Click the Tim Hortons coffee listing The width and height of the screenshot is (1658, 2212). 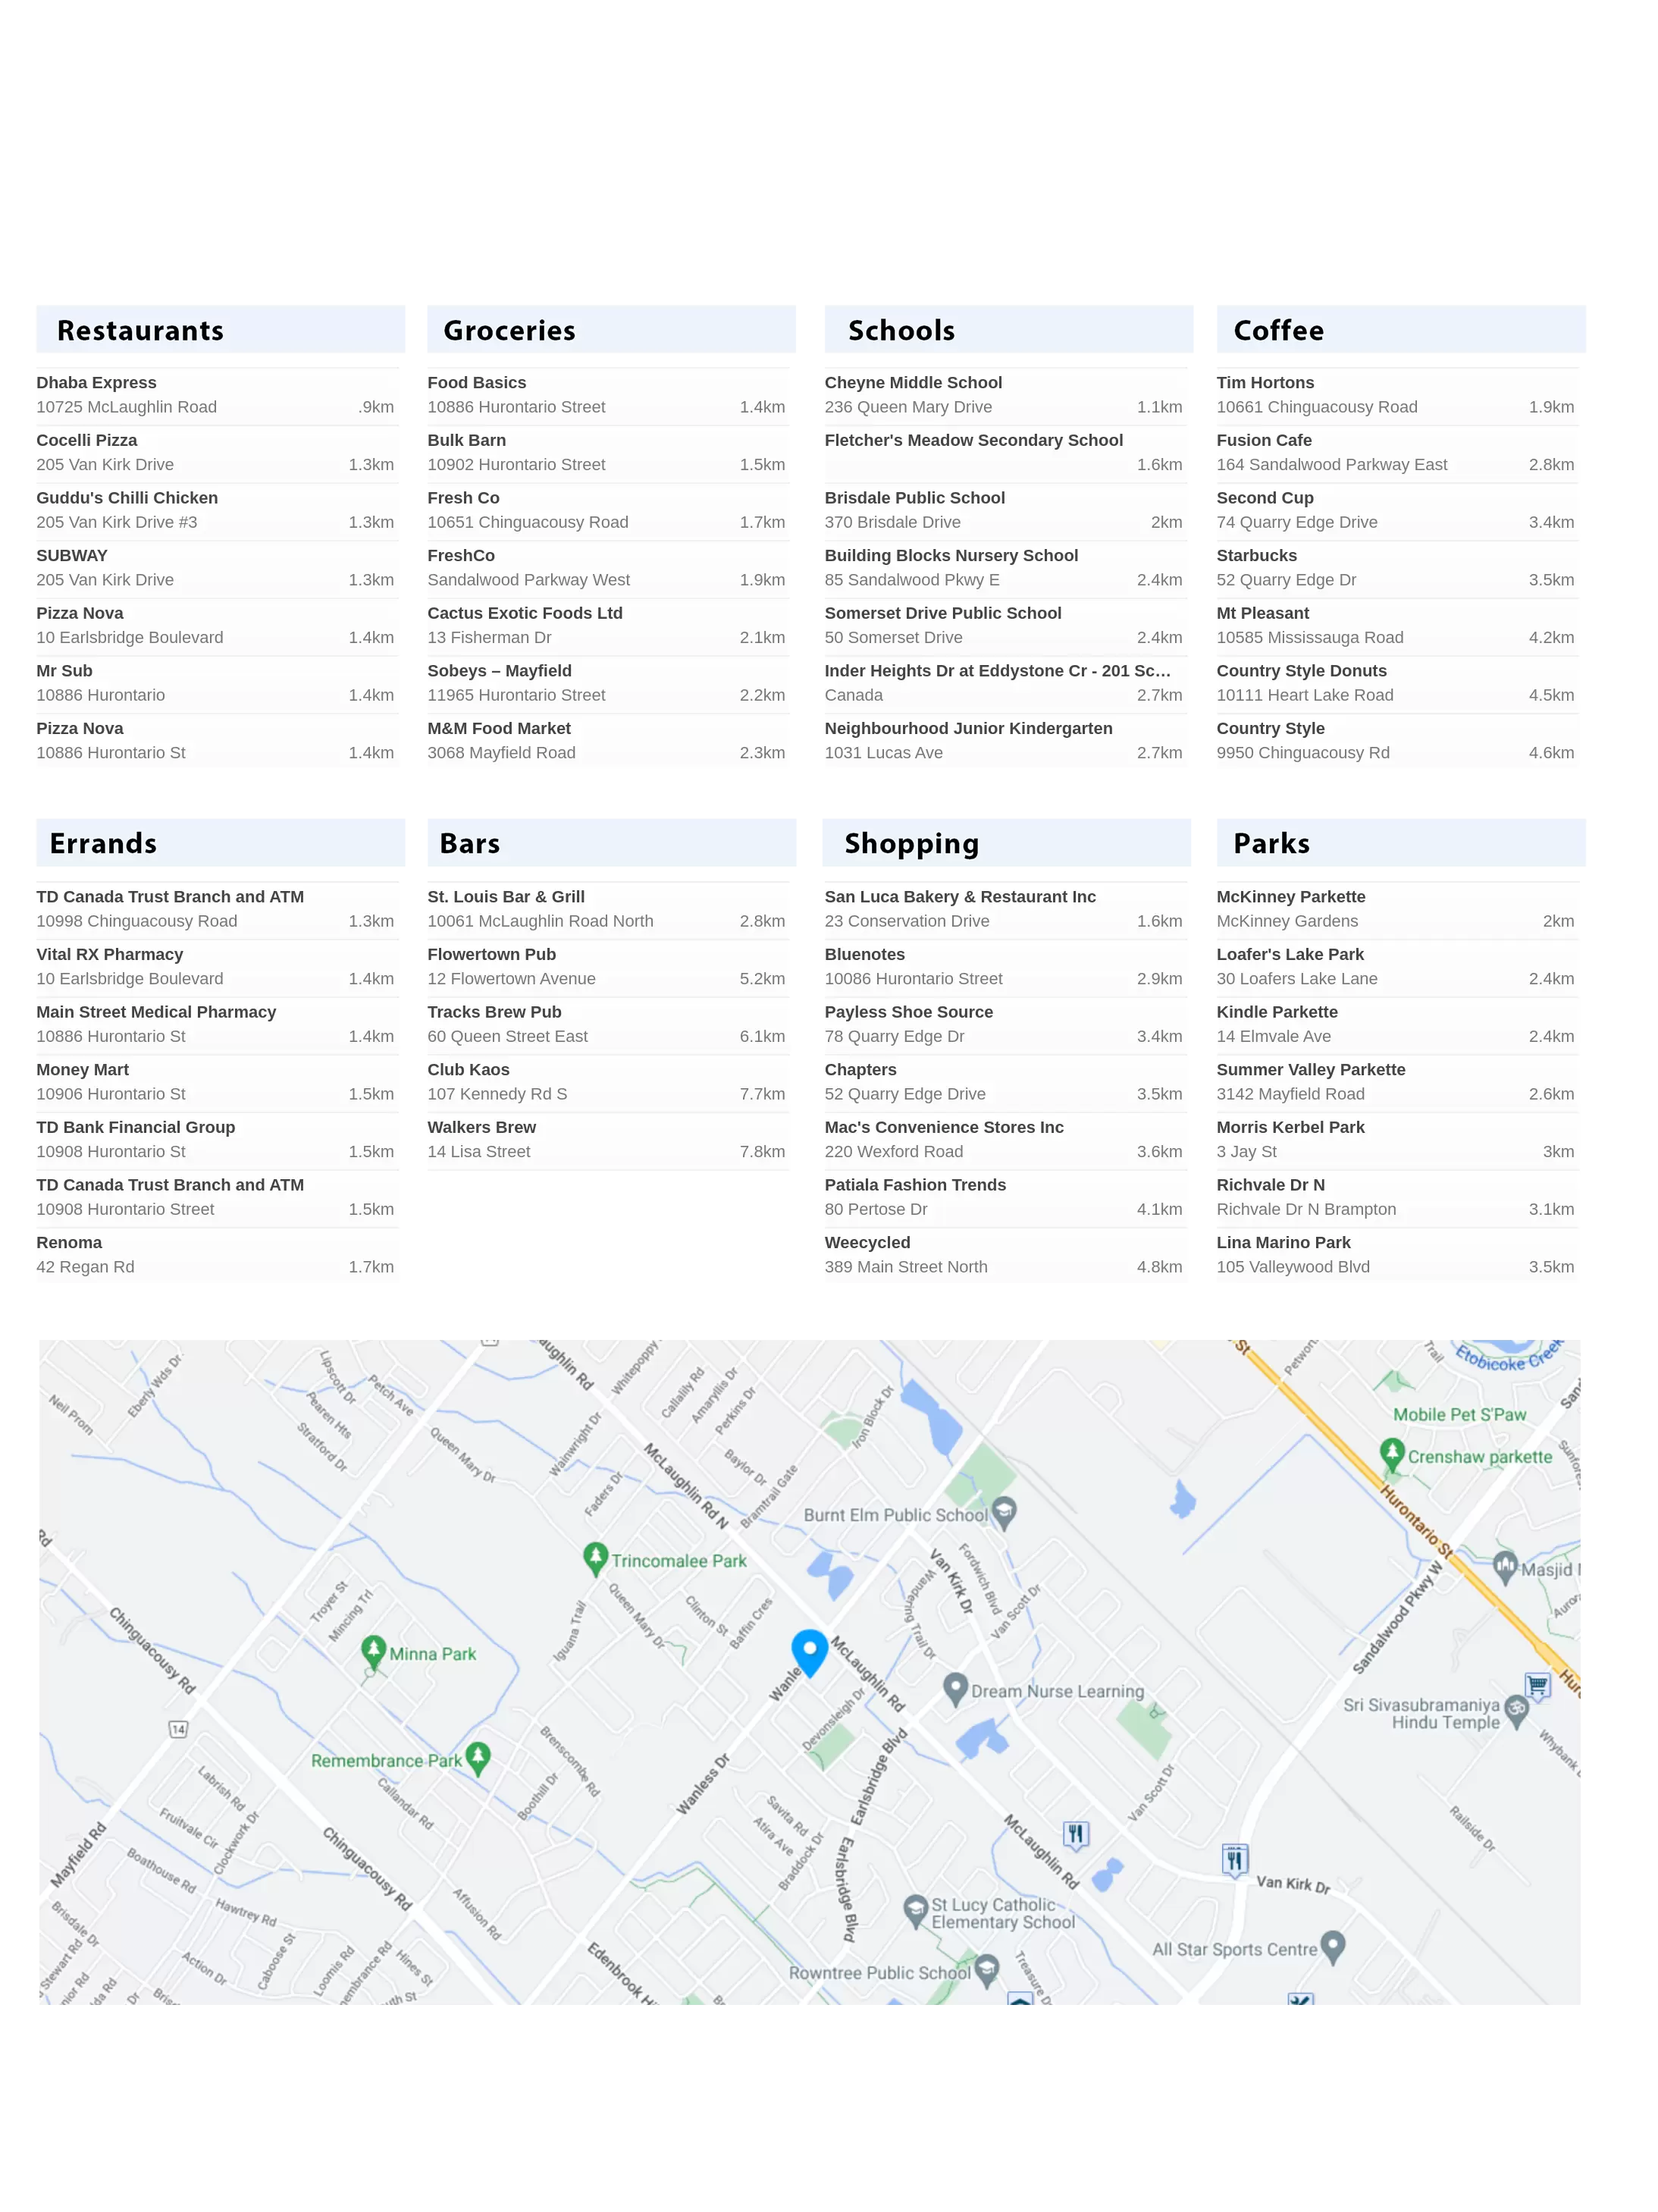pyautogui.click(x=1264, y=383)
